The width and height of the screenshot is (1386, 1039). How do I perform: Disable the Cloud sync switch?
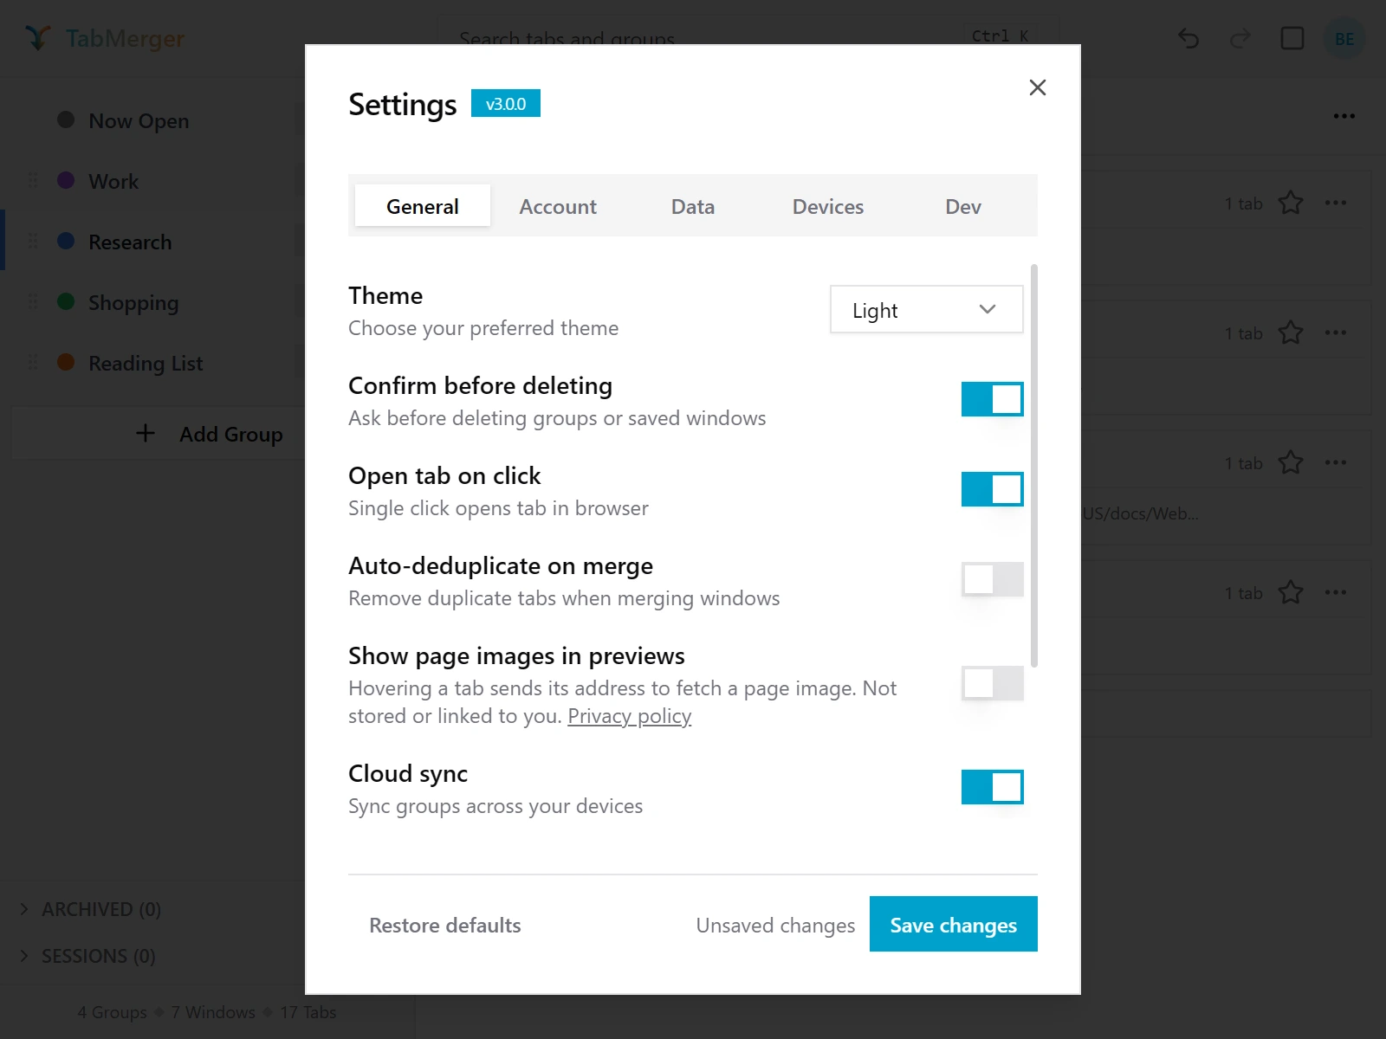pyautogui.click(x=992, y=787)
